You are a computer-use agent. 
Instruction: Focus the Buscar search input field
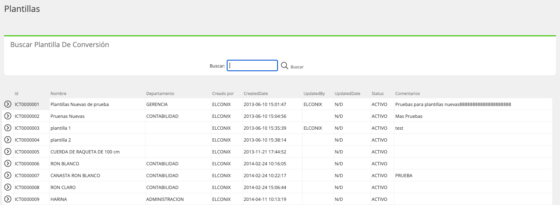(x=252, y=65)
